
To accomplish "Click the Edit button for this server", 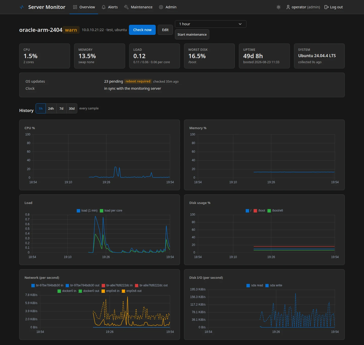I will click(165, 30).
